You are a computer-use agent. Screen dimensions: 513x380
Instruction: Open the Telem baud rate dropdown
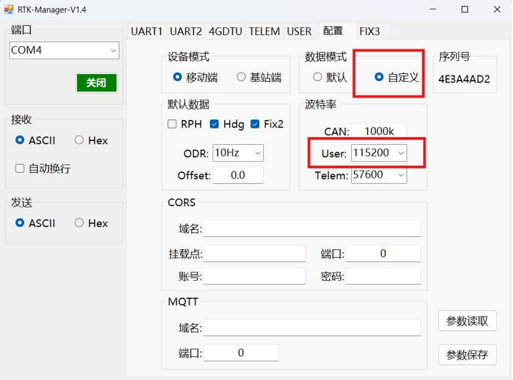coord(379,175)
